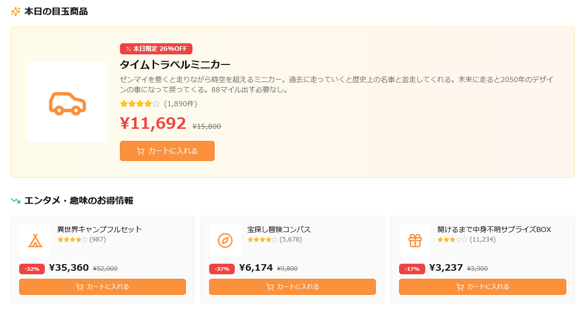Click the gift box icon for サプライズBOX
Viewport: 588px width, 312px height.
pyautogui.click(x=415, y=241)
